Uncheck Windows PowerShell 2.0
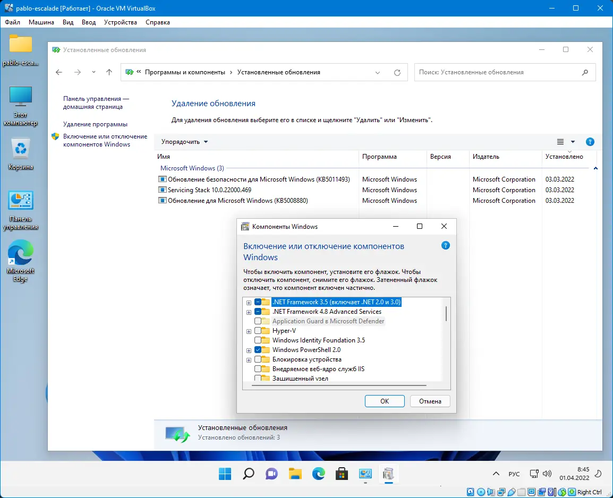 coord(258,350)
